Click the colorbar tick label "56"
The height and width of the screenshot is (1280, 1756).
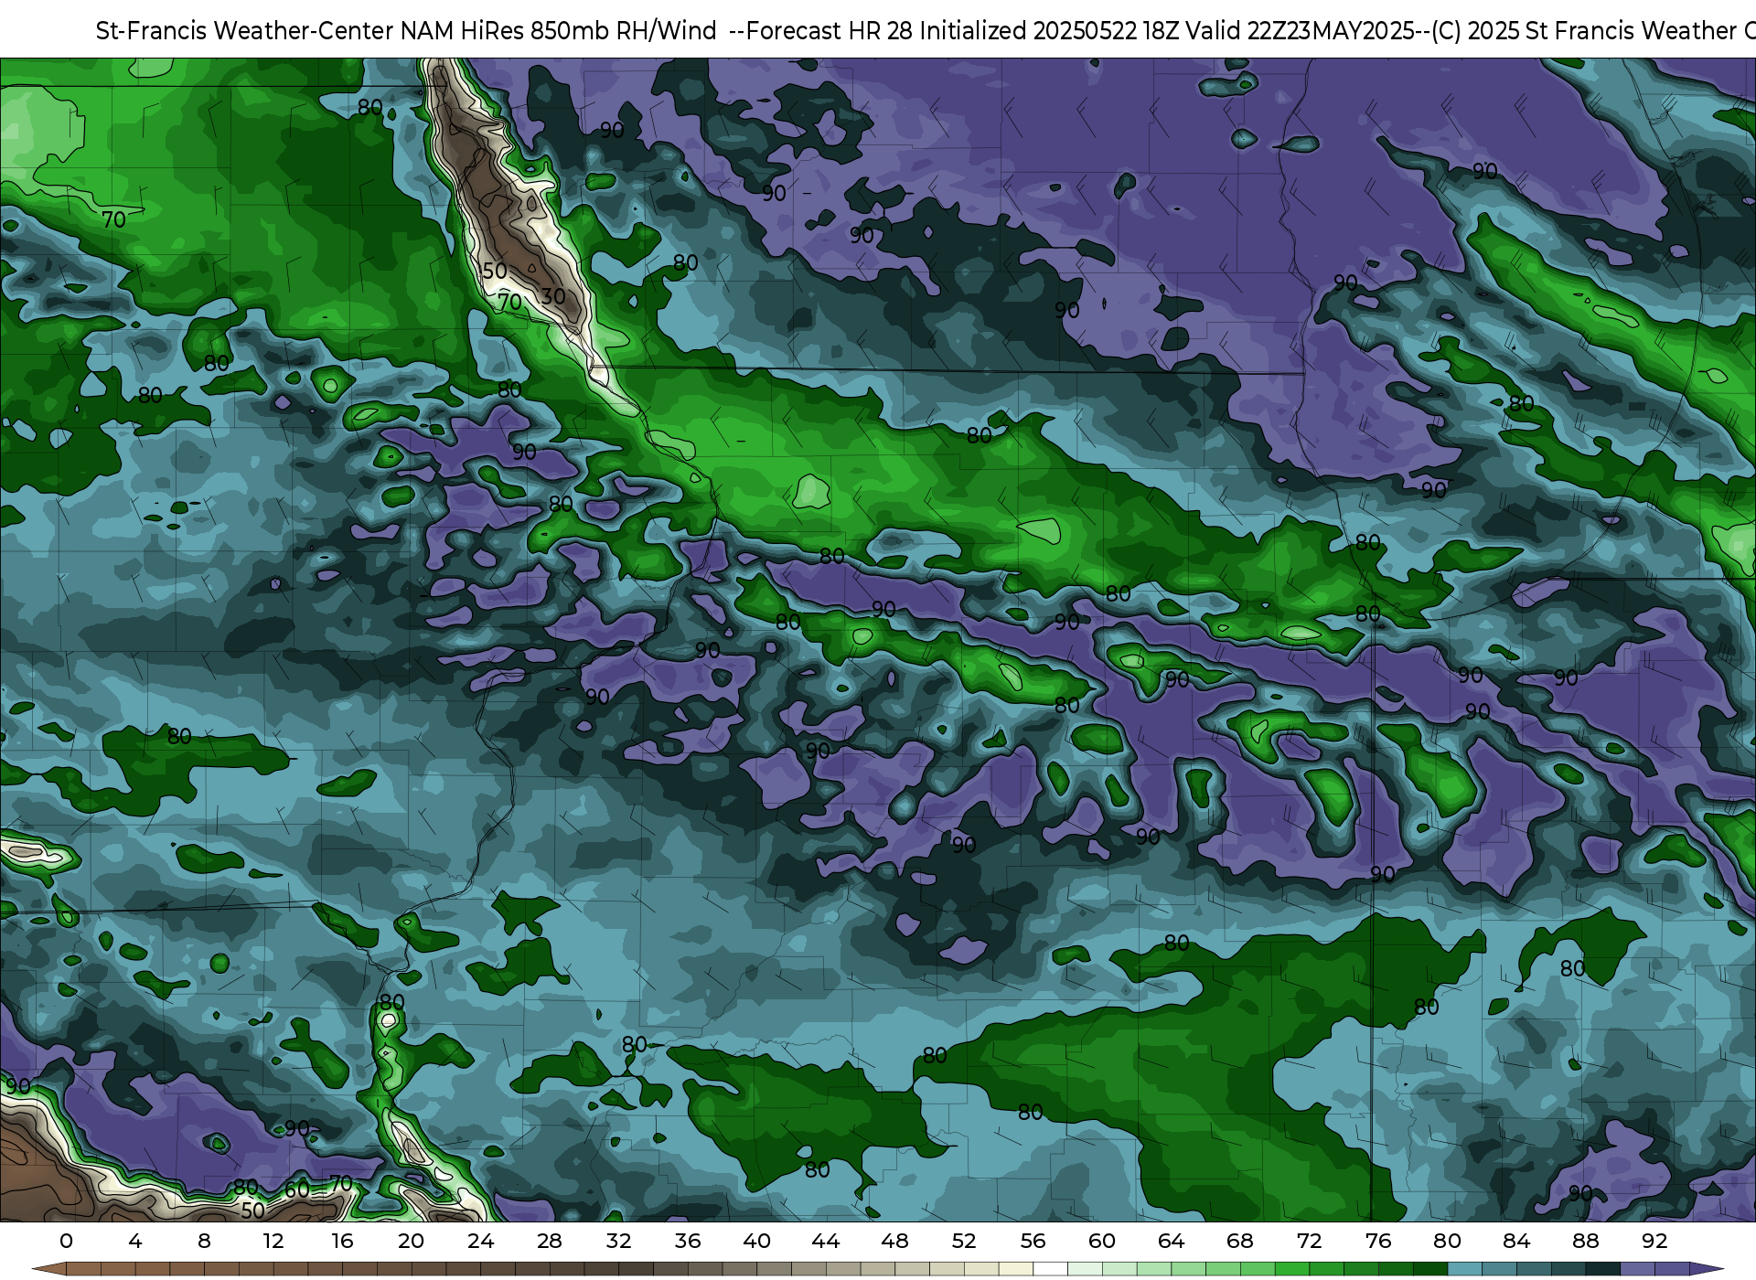pyautogui.click(x=1033, y=1241)
